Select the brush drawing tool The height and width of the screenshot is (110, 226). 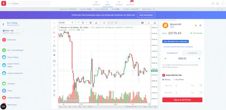pyautogui.click(x=54, y=37)
